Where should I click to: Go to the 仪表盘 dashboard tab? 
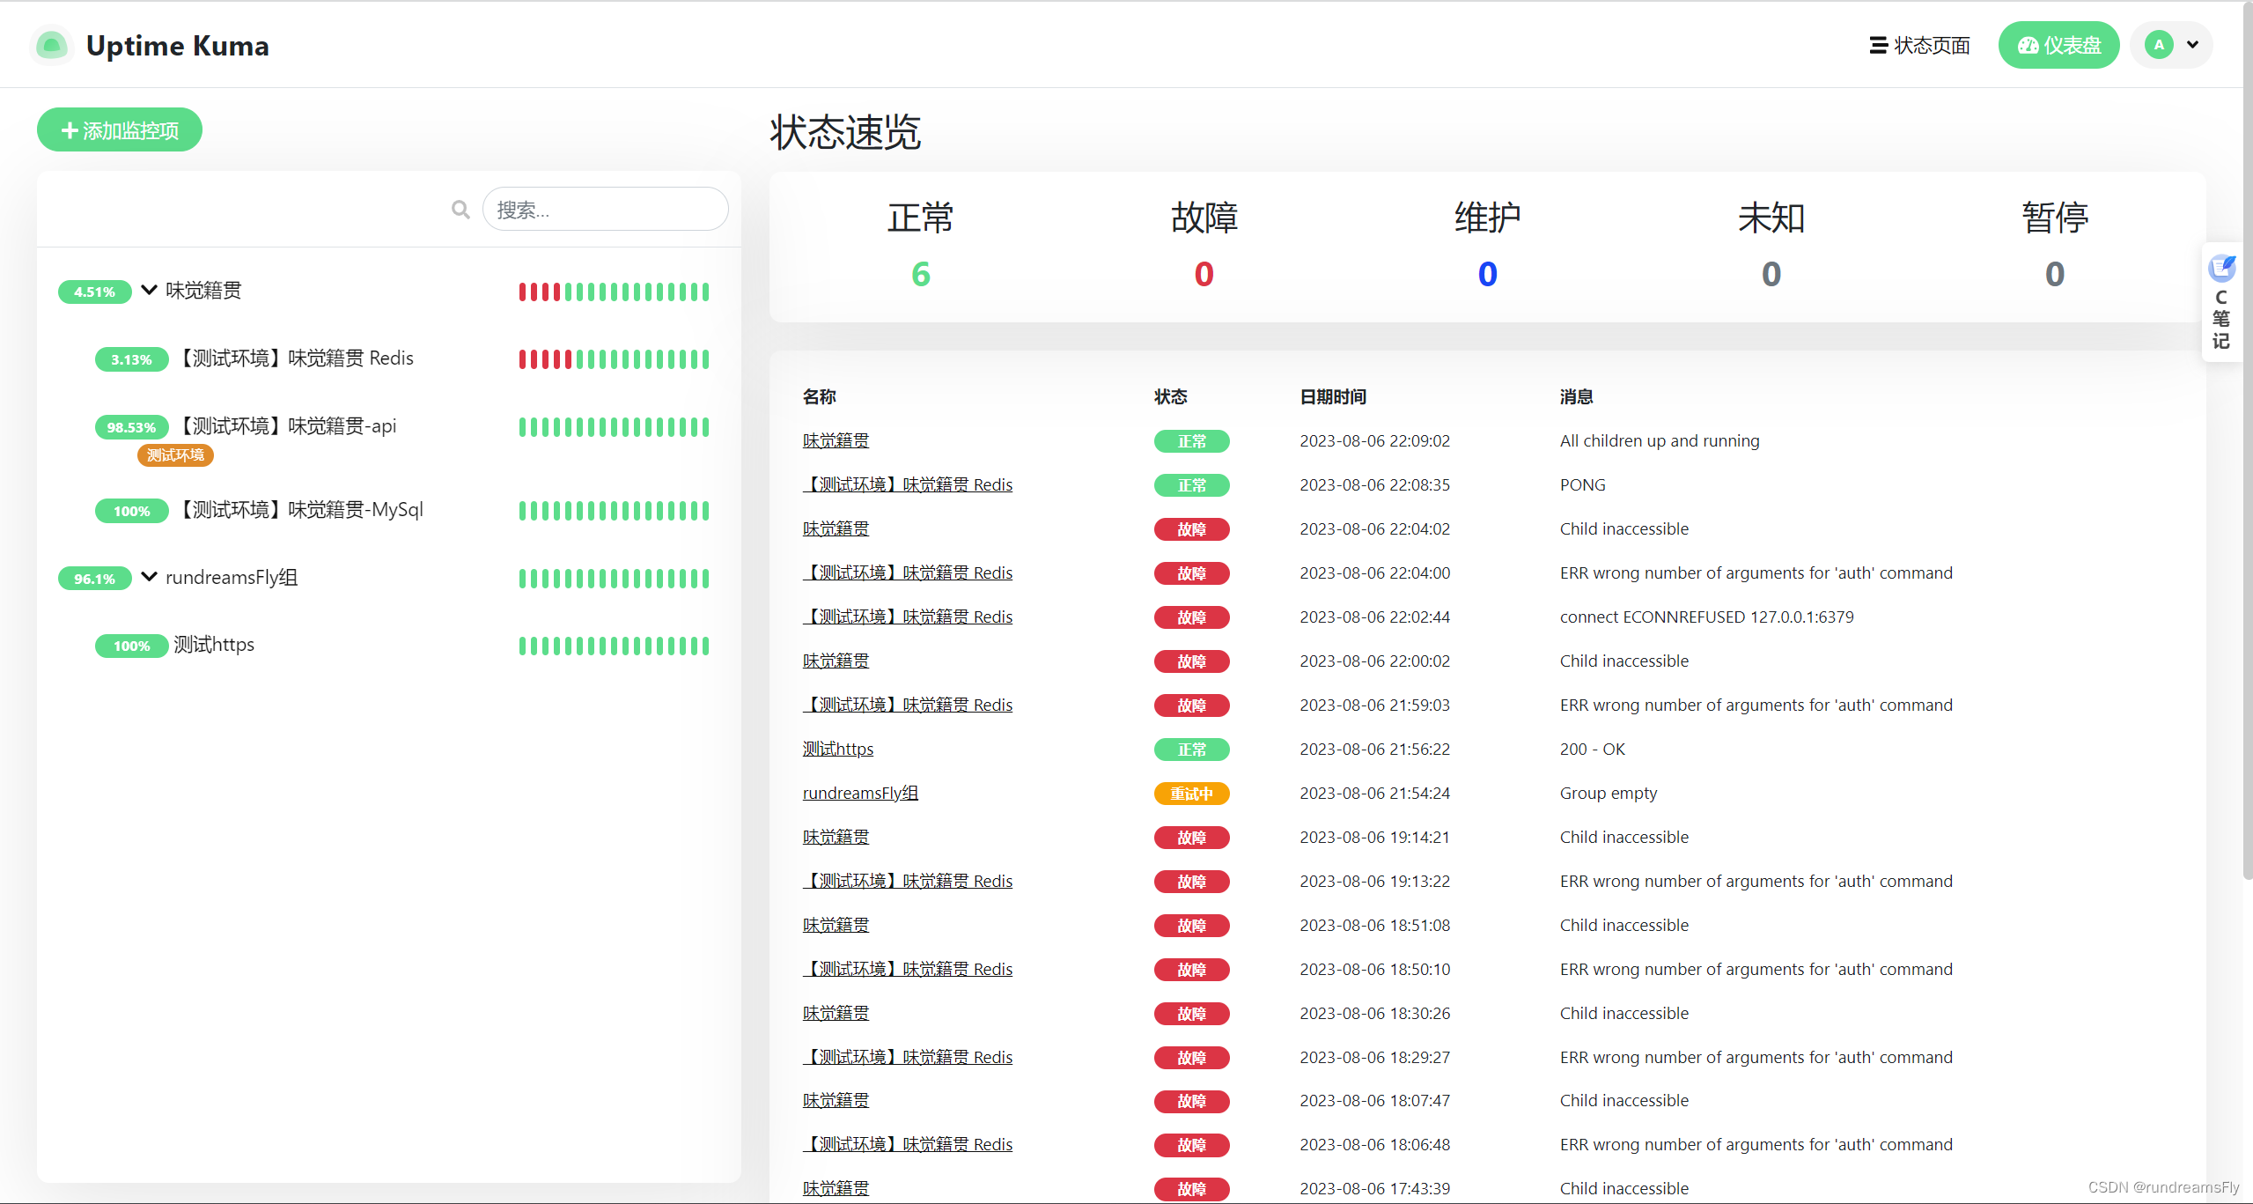(2058, 45)
